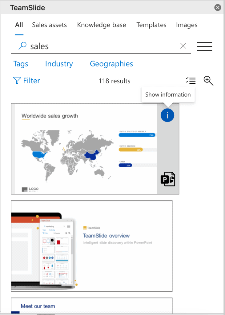
Task: Click the PowerPoint insert slide icon
Action: pyautogui.click(x=168, y=179)
